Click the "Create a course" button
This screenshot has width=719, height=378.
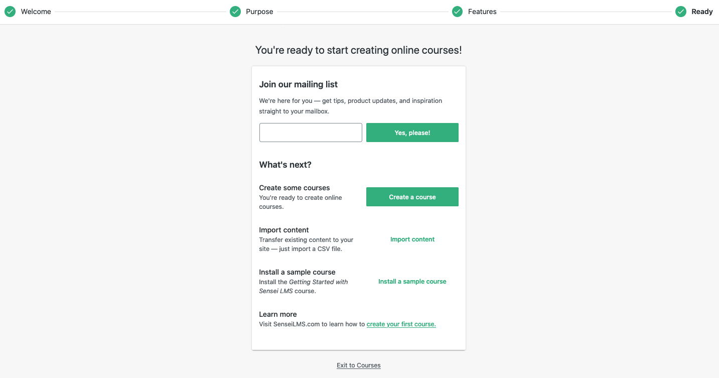(x=412, y=197)
